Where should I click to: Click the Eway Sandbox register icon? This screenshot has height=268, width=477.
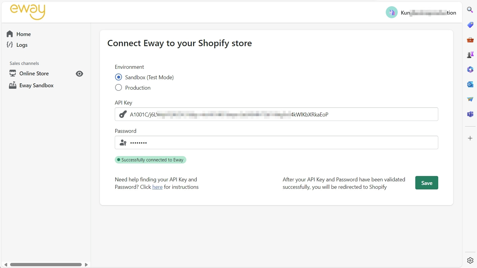[13, 85]
